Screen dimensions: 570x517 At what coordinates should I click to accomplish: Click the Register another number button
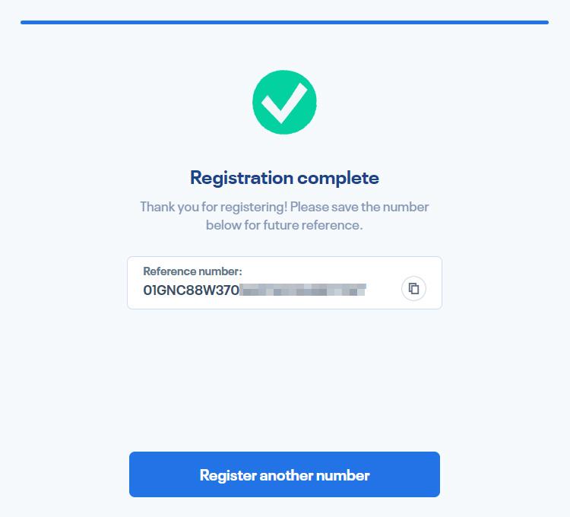[284, 474]
